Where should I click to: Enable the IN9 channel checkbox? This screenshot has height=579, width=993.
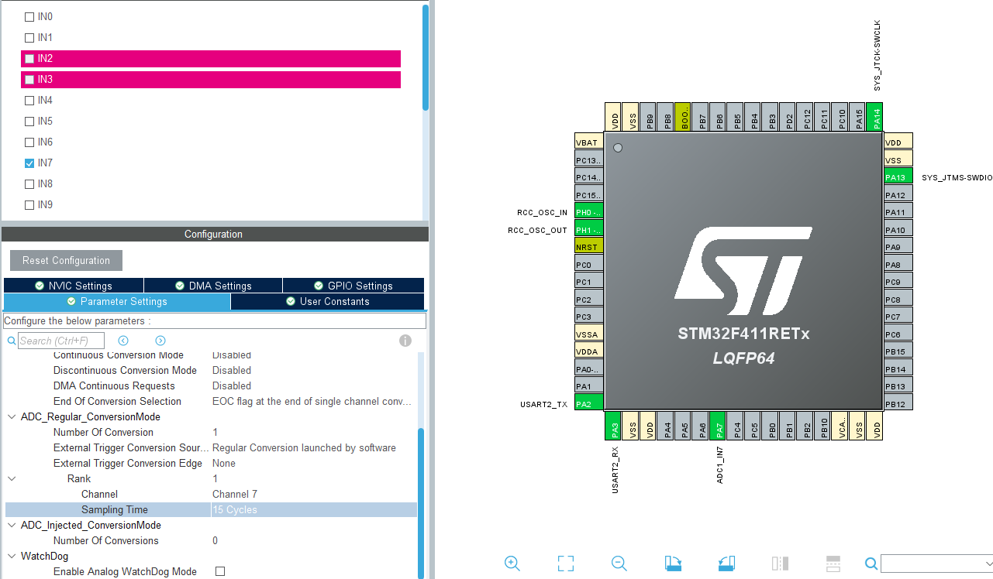click(29, 204)
